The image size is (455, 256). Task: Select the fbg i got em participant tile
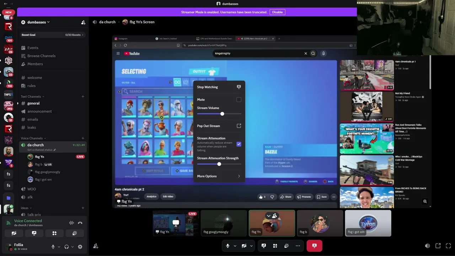coord(368,223)
